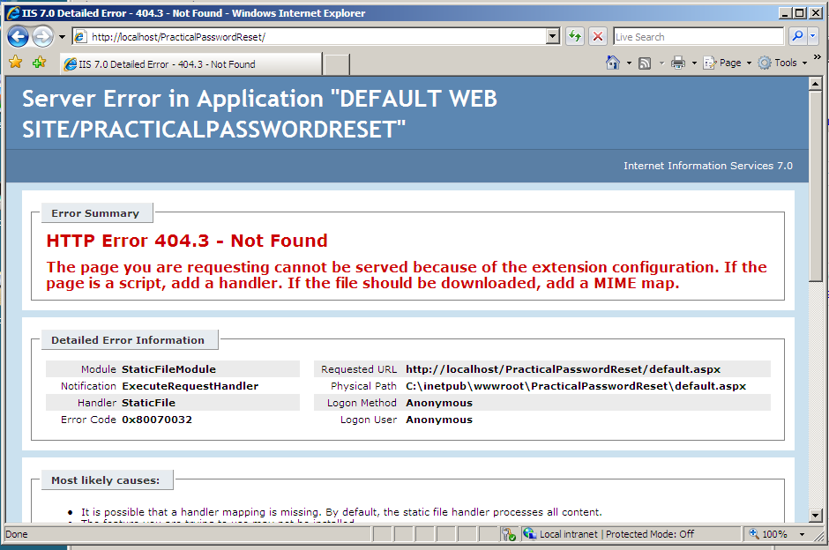The width and height of the screenshot is (829, 550).
Task: Click the red Stop loading icon
Action: [598, 36]
